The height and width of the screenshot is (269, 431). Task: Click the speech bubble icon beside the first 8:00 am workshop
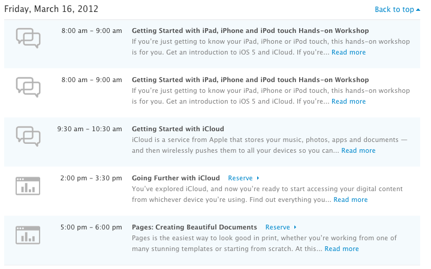(x=28, y=38)
